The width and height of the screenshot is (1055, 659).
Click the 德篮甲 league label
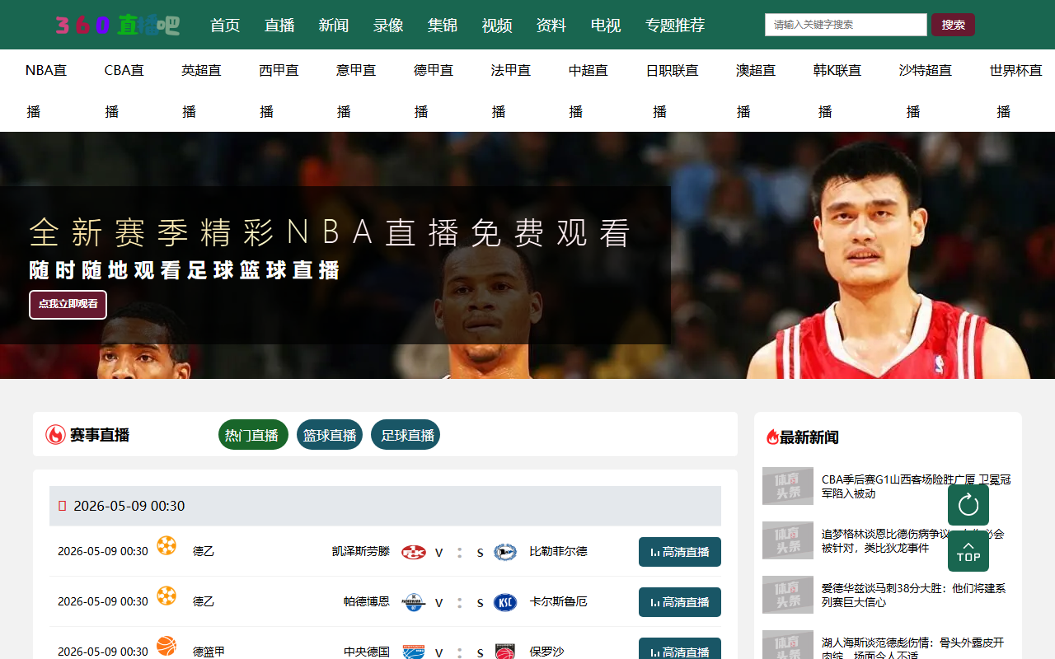(209, 652)
